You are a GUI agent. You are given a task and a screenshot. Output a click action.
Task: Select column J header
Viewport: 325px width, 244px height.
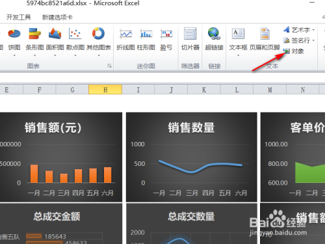coord(171,90)
